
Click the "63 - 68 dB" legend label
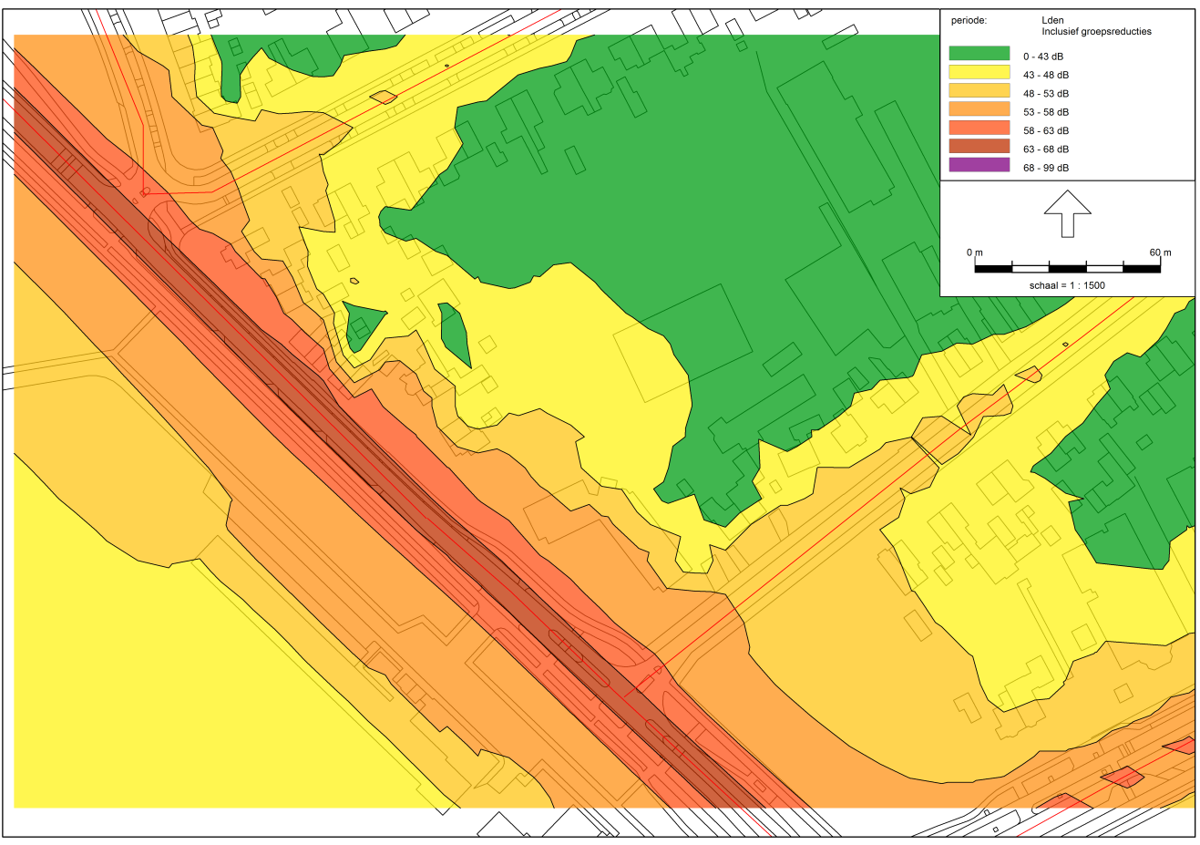coord(1046,149)
